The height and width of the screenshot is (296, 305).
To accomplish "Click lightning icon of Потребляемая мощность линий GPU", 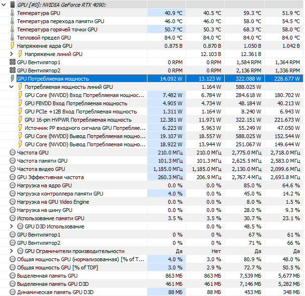I will tap(20, 87).
